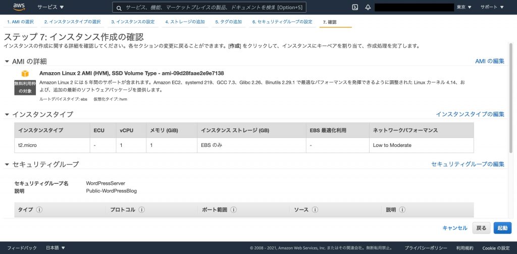Click the Public-WordPressBlog description text

(112, 191)
